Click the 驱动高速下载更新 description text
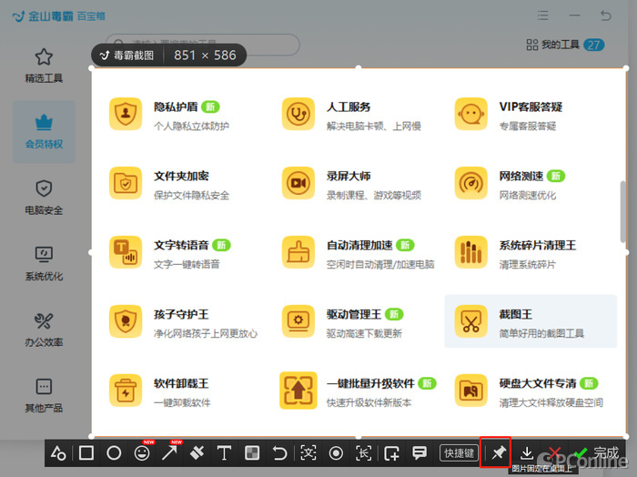637x477 pixels. click(x=364, y=333)
